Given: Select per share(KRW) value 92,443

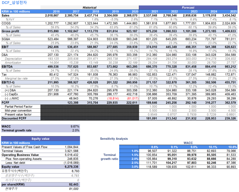Looking at the screenshot, I should tap(73, 185).
